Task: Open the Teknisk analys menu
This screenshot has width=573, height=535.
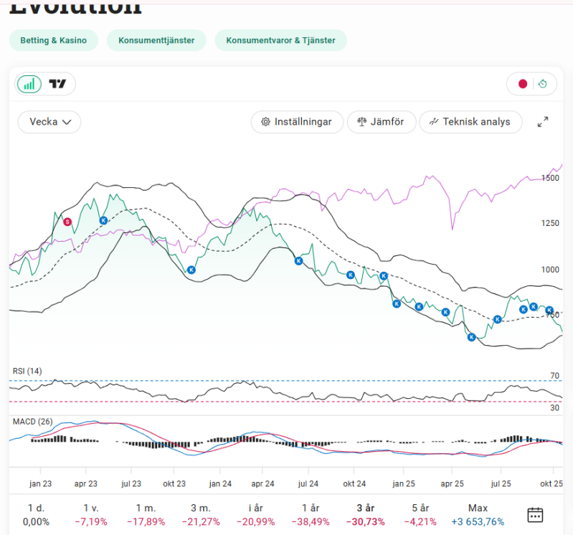Action: [470, 122]
